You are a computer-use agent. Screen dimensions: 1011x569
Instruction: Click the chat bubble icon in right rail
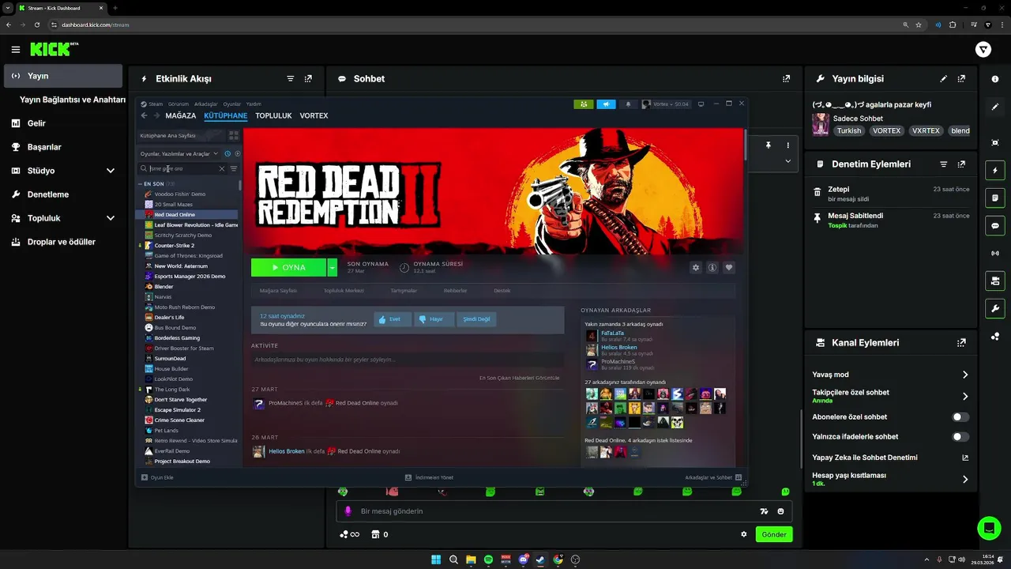pos(995,225)
